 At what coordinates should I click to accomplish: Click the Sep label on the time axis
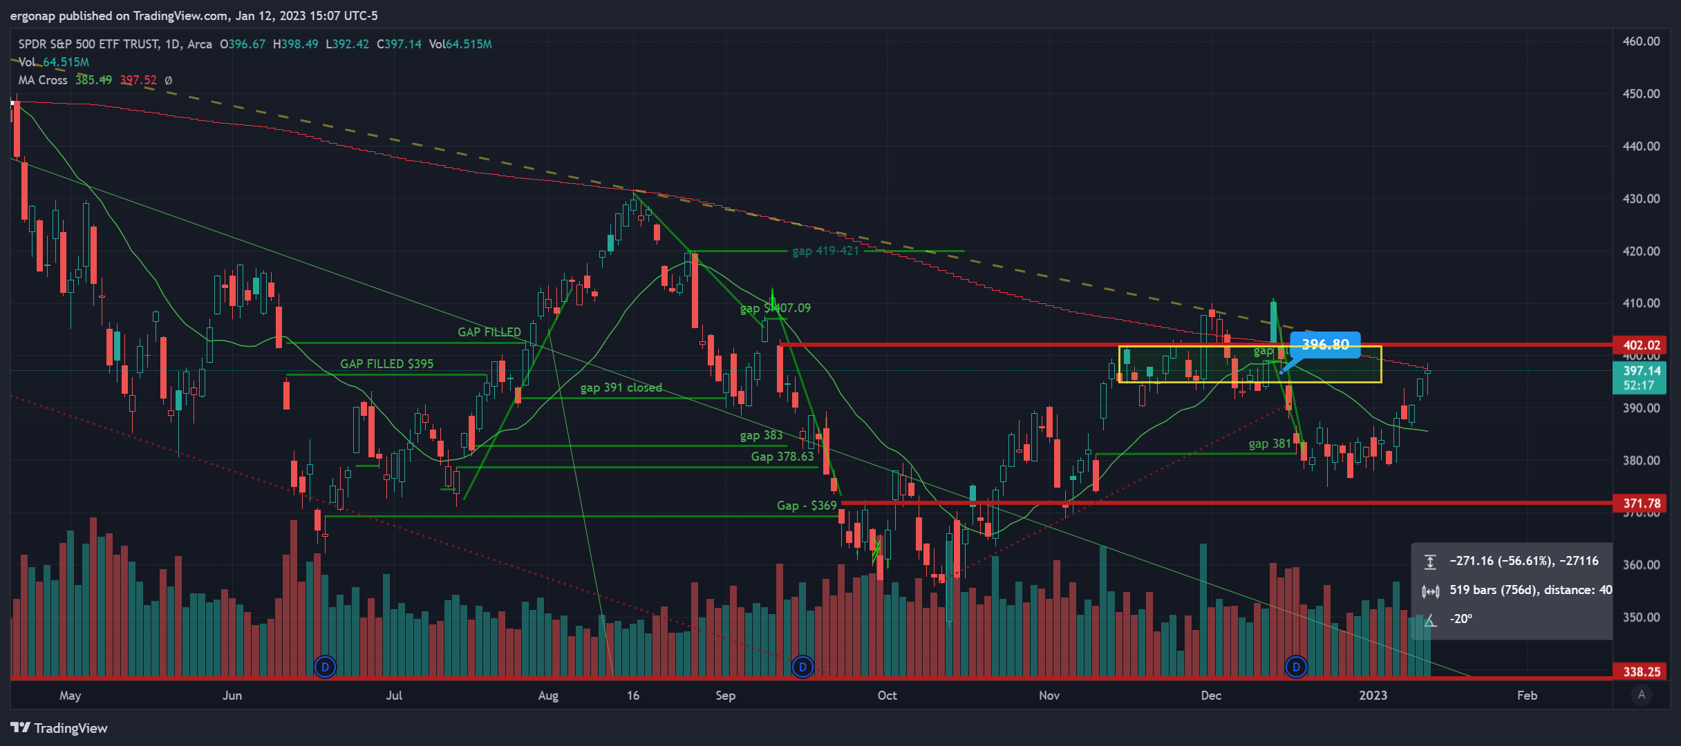[725, 696]
